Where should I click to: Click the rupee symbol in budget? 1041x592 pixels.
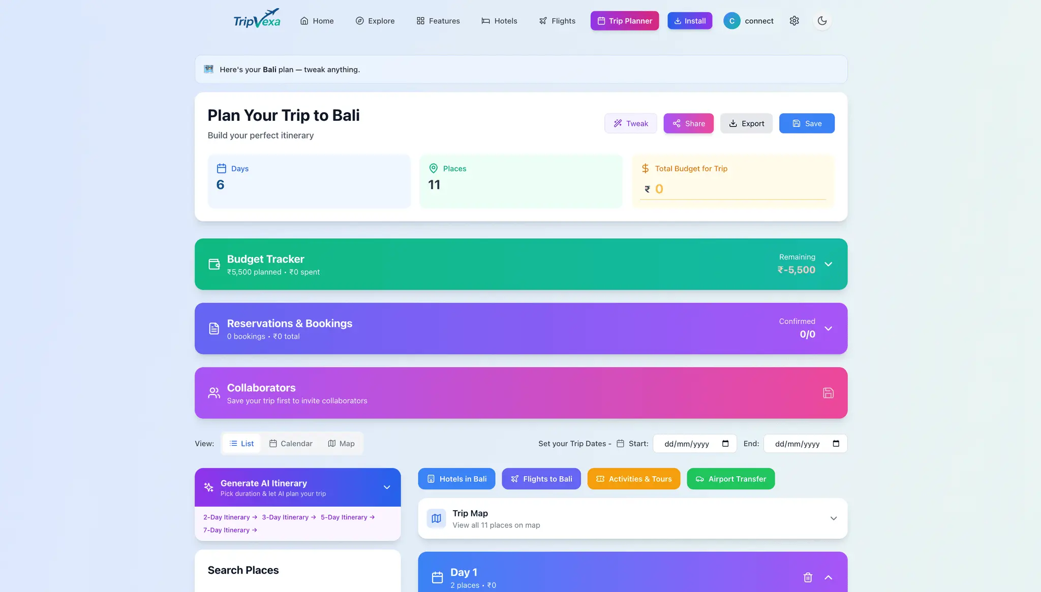click(x=647, y=189)
